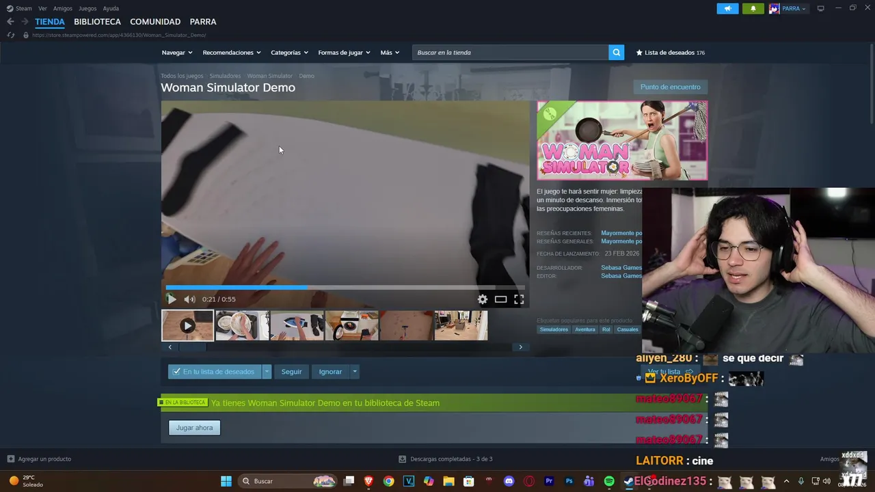Open the video player settings gear
This screenshot has width=875, height=492.
pyautogui.click(x=483, y=299)
